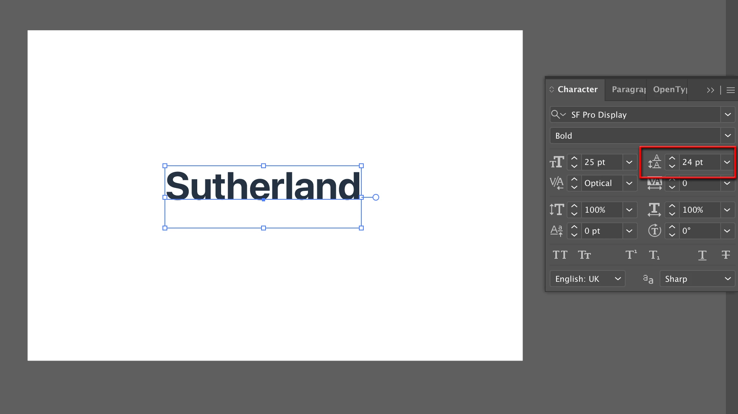738x414 pixels.
Task: Open the tracking dropdown
Action: tap(727, 184)
